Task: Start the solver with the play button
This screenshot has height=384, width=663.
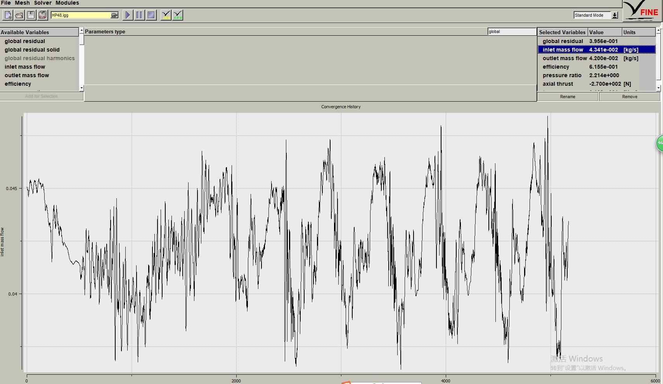Action: pos(127,15)
